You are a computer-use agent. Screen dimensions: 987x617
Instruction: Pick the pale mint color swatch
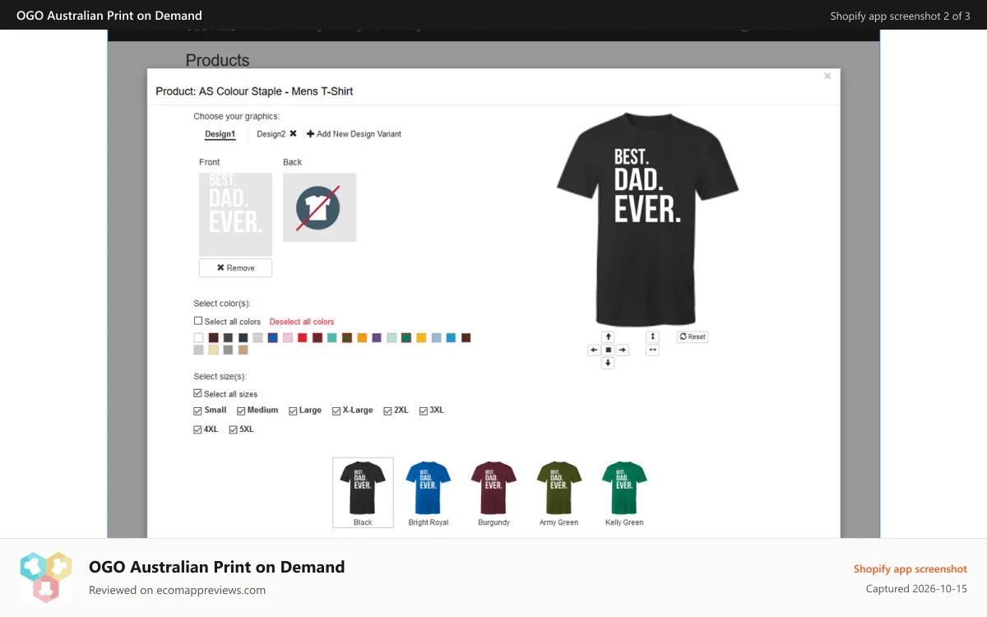click(x=392, y=338)
